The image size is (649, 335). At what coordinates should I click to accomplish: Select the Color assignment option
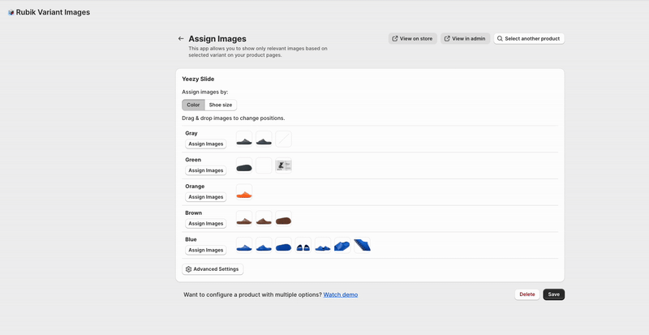point(193,105)
